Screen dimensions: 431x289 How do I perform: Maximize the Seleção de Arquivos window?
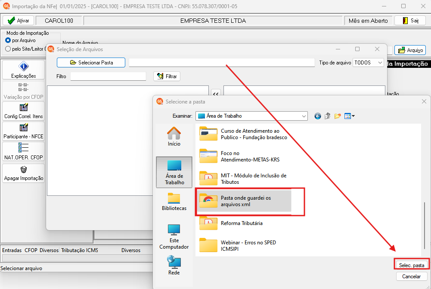click(x=357, y=49)
